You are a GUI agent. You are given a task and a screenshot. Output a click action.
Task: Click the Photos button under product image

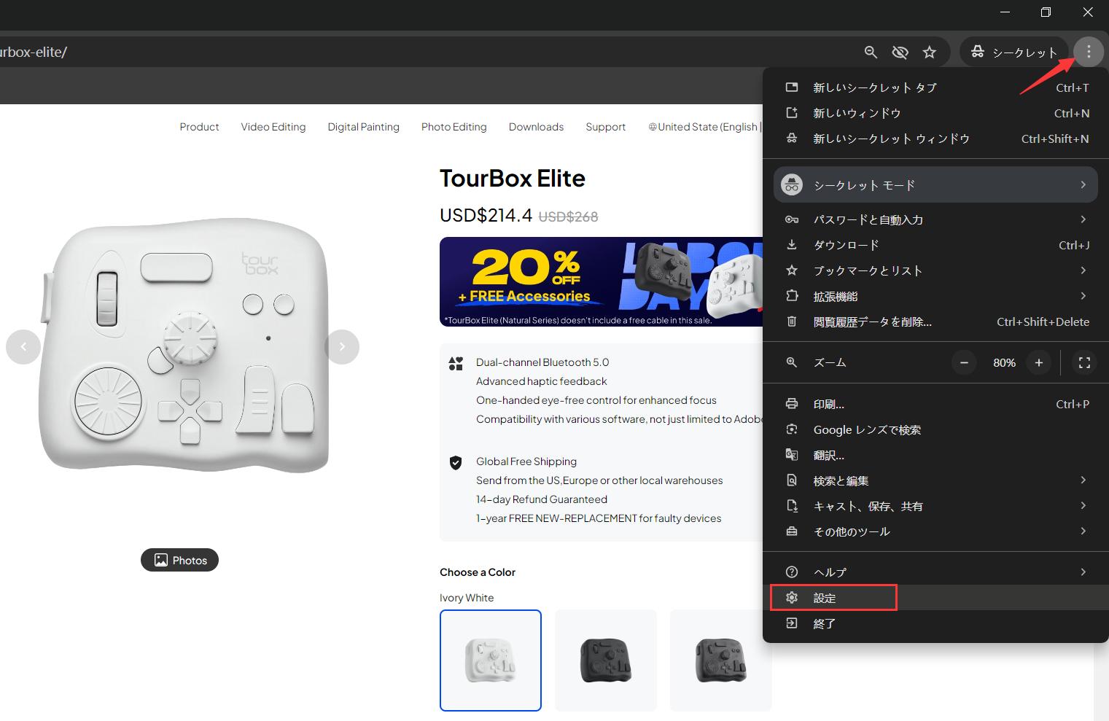(179, 560)
